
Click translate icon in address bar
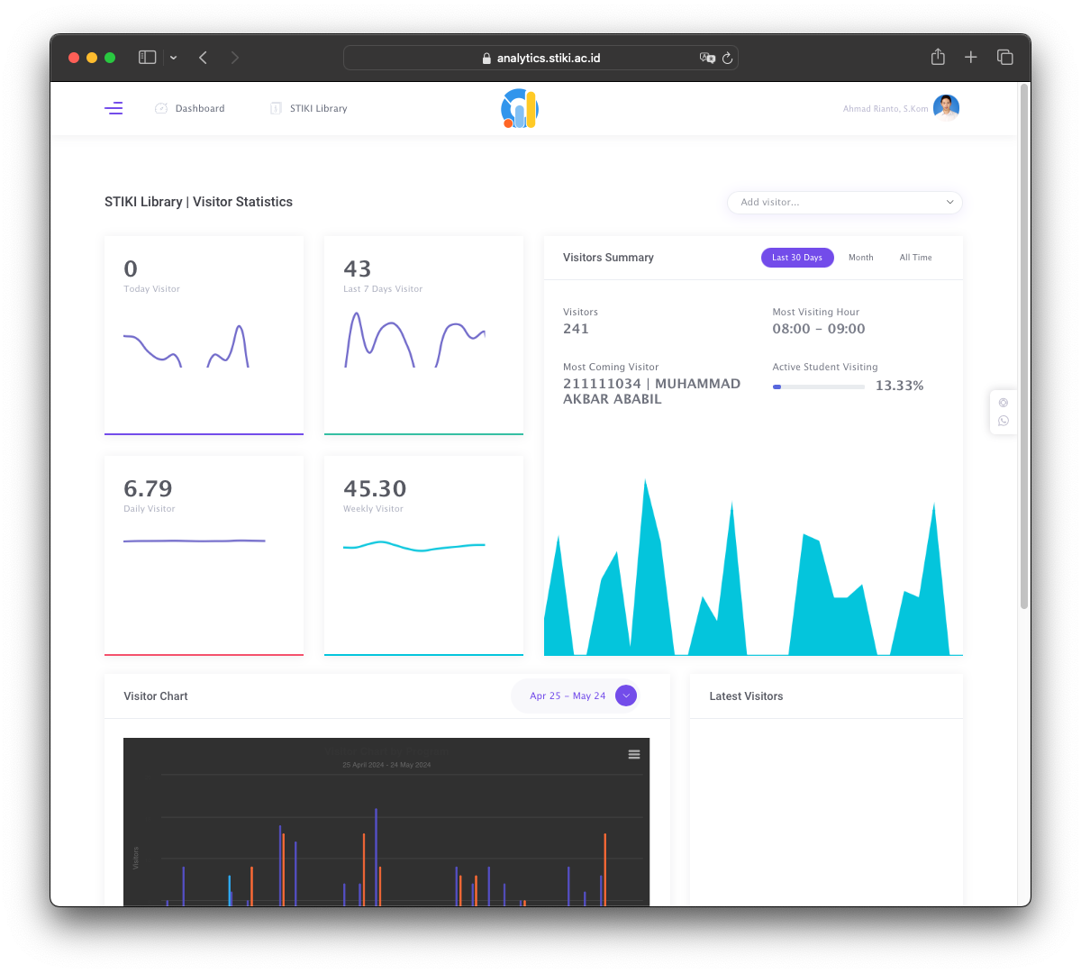pyautogui.click(x=707, y=58)
